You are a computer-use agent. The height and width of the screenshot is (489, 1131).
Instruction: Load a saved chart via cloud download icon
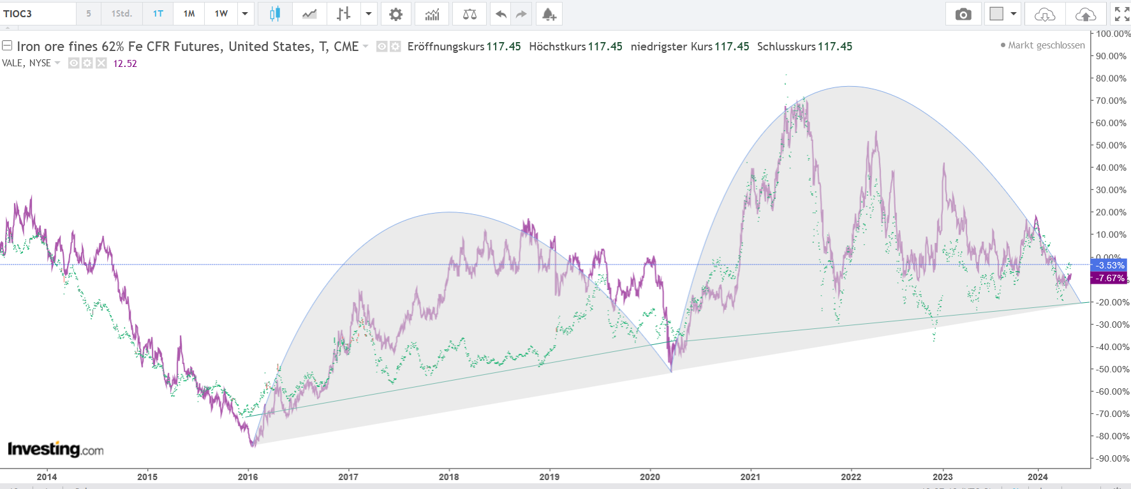pos(1044,14)
